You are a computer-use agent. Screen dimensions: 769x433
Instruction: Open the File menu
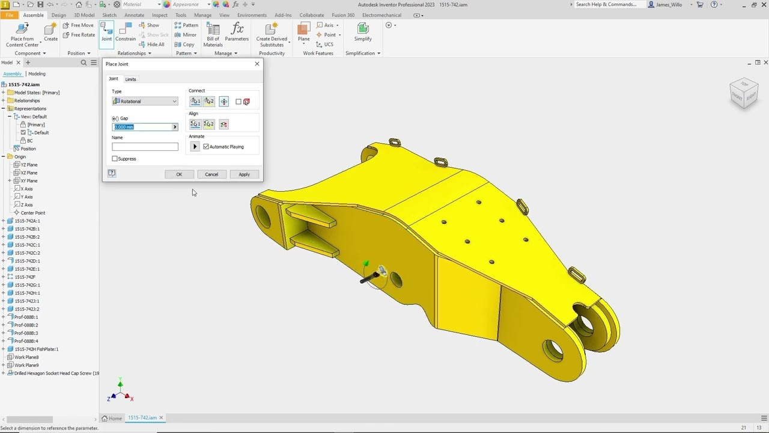click(x=10, y=15)
